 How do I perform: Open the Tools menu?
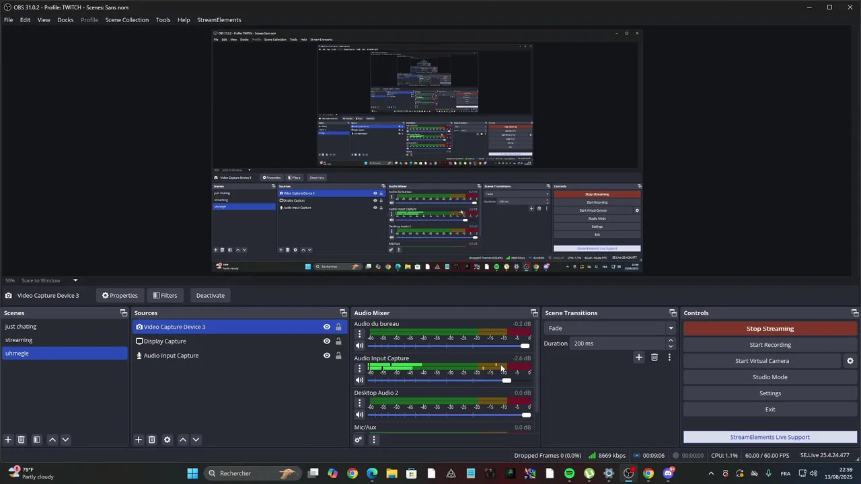[x=163, y=20]
